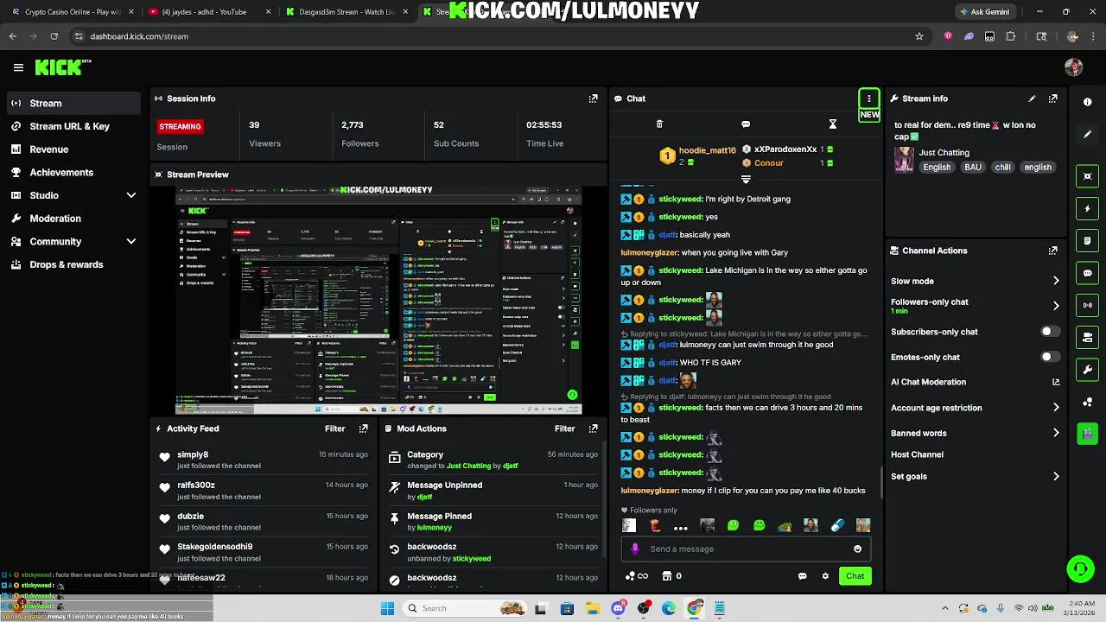Pop out the Channel Actions panel
Viewport: 1106px width, 622px height.
pyautogui.click(x=1052, y=251)
